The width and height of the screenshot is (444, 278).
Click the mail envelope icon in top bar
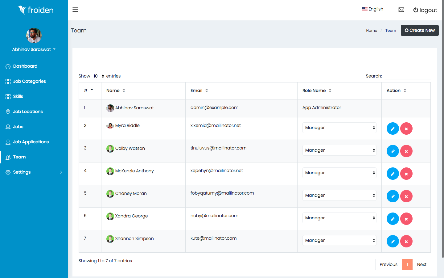[401, 10]
